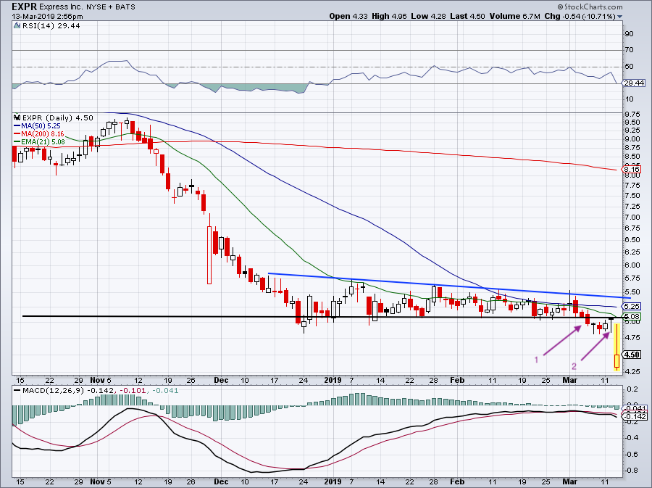Viewport: 652px width, 488px height.
Task: Click the 'MA(50) 5.25' legend entry
Action: point(37,125)
